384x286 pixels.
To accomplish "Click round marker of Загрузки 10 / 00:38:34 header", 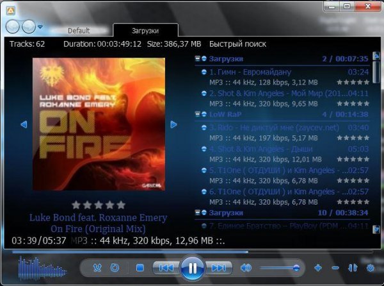I will click(204, 212).
